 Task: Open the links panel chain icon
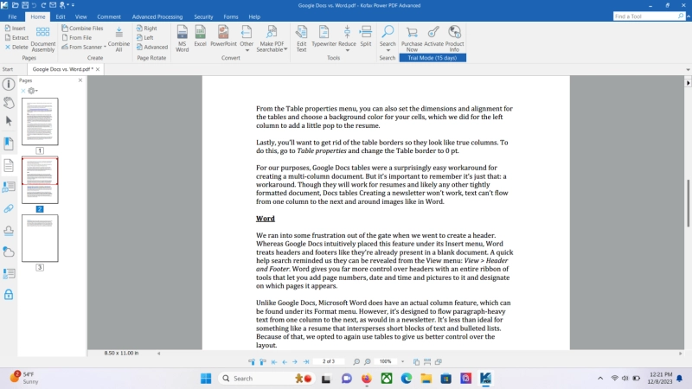tap(9, 208)
